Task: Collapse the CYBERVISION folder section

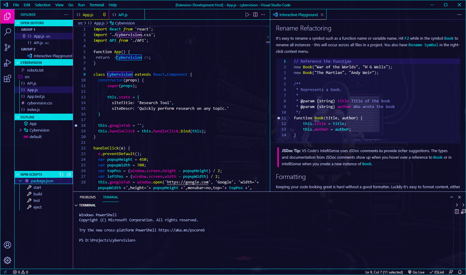Action: coord(18,63)
